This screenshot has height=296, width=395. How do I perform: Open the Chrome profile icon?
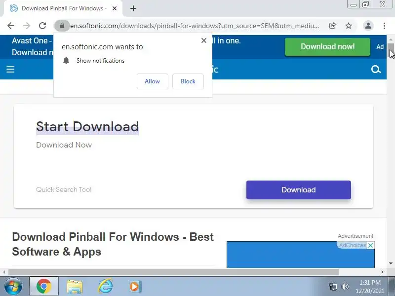point(368,26)
